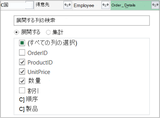Toggle the 順序 checkbox
Screen dimensions: 160x118
[21, 100]
